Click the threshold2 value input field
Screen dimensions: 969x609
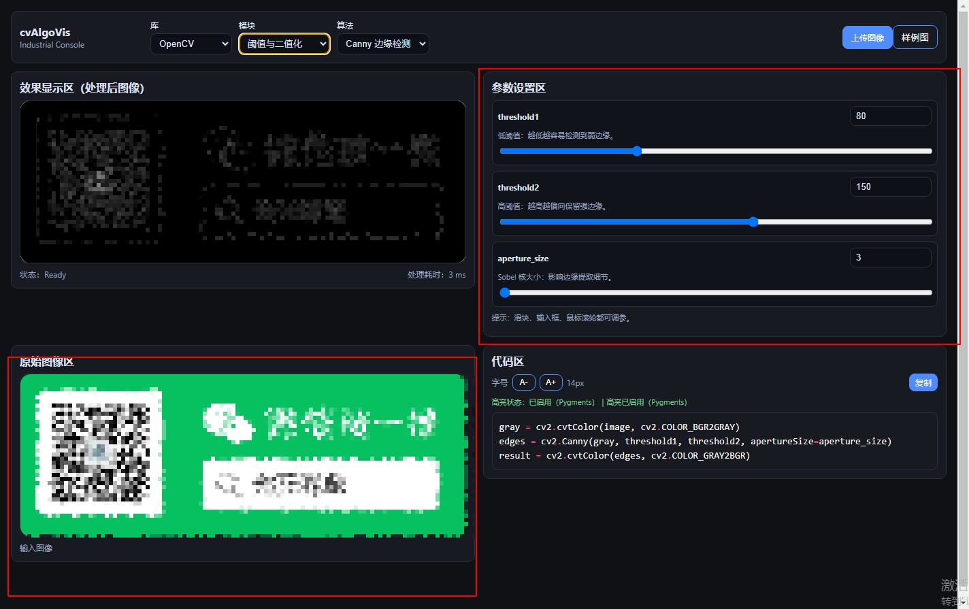(x=890, y=186)
